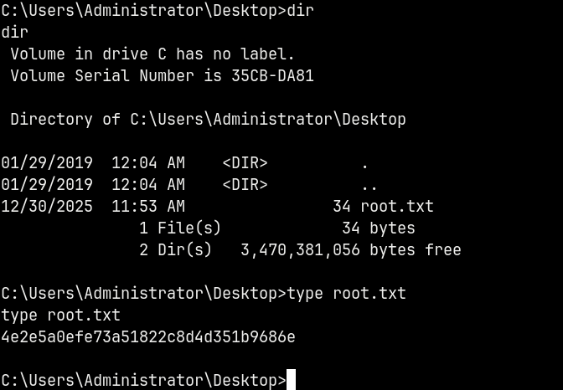Click the 11:53 AM timestamp
The width and height of the screenshot is (563, 390).
pos(148,206)
